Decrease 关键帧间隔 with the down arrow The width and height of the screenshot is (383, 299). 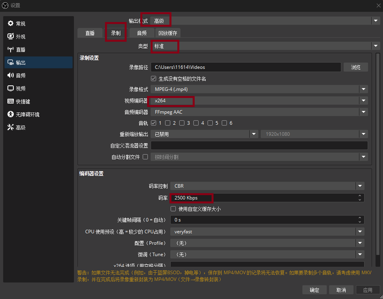point(360,222)
